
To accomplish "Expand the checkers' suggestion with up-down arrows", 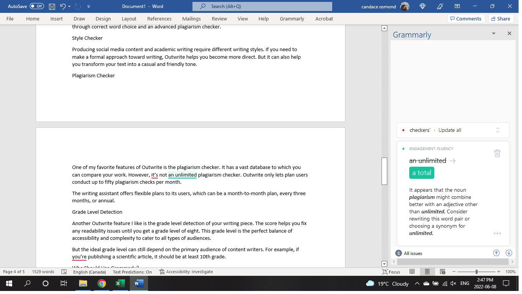I will (x=497, y=130).
